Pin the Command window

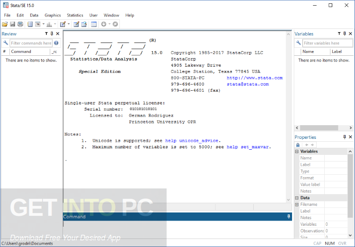pyautogui.click(x=289, y=216)
